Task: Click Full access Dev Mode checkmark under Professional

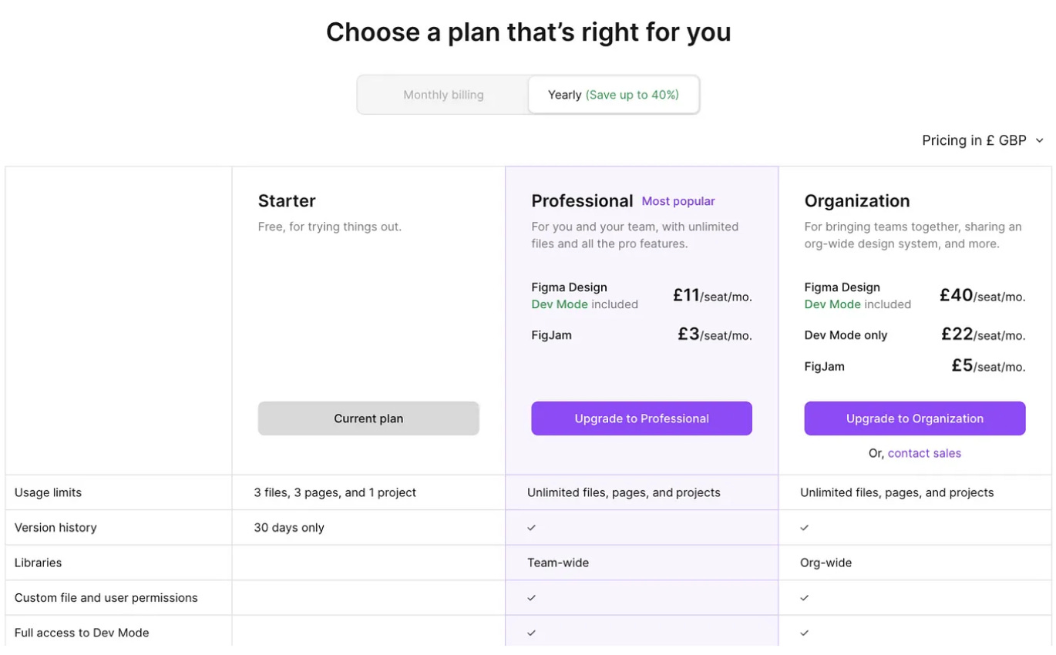Action: [531, 633]
